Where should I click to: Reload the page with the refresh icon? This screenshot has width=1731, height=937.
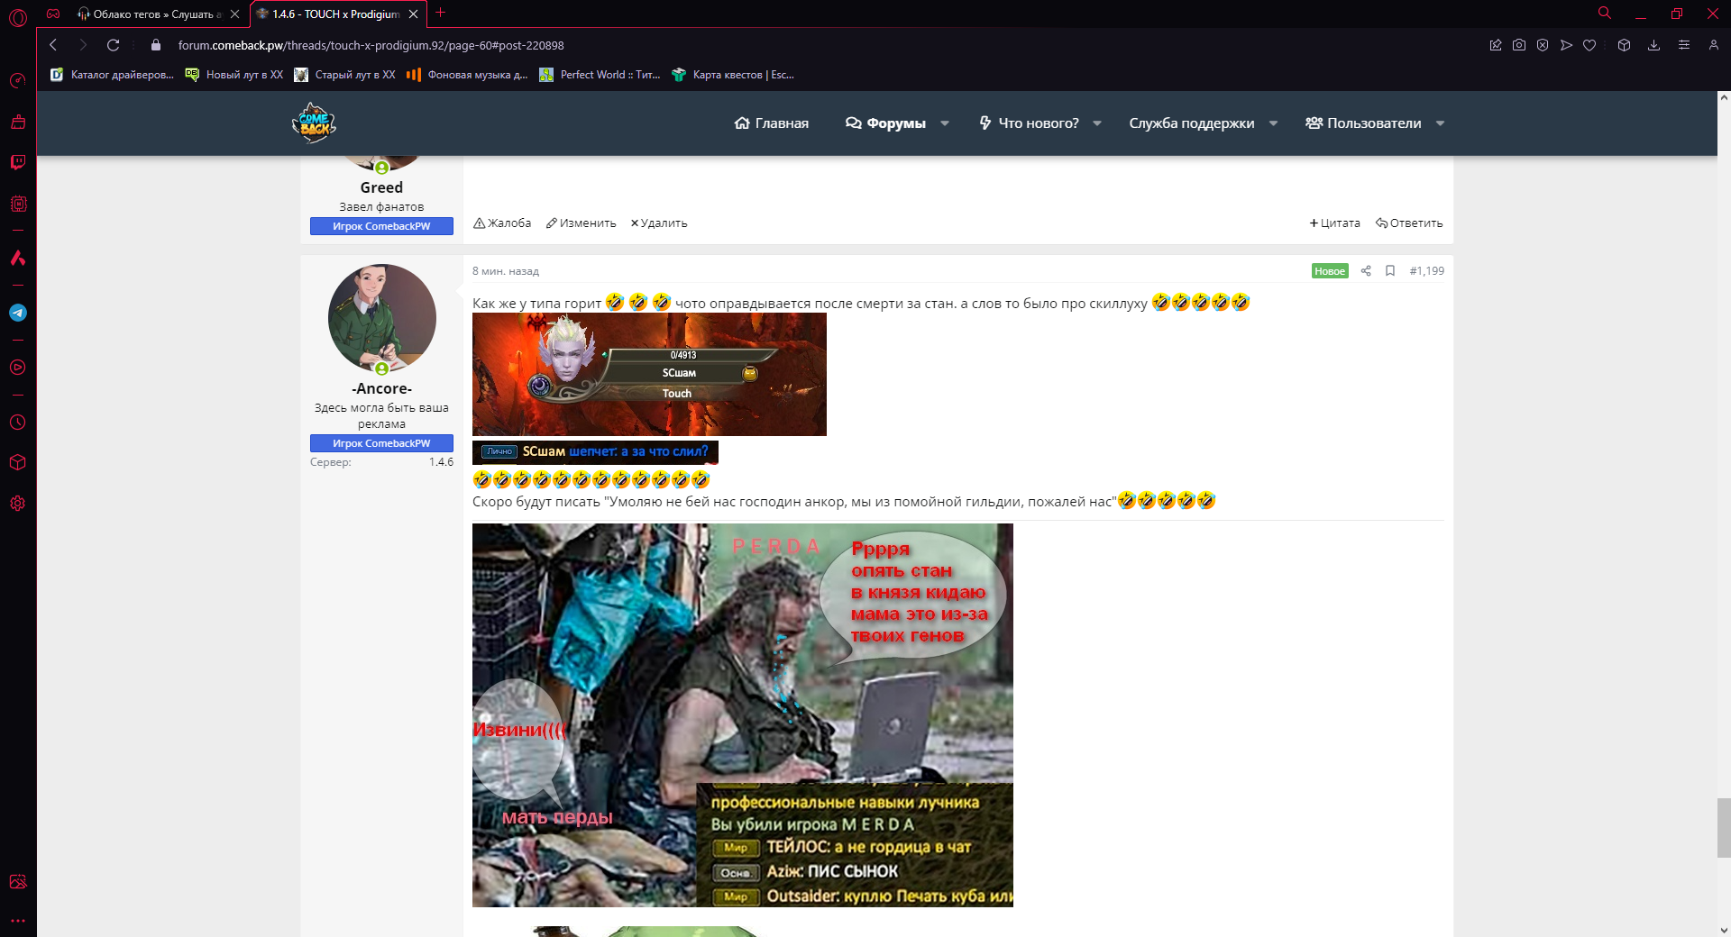[x=113, y=45]
